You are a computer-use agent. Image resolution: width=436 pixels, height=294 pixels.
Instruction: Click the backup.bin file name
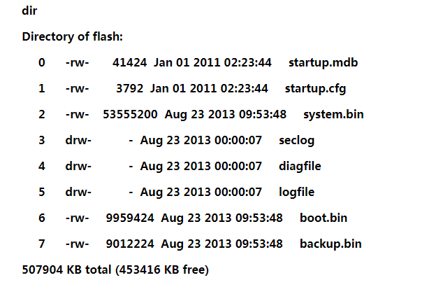tap(330, 244)
